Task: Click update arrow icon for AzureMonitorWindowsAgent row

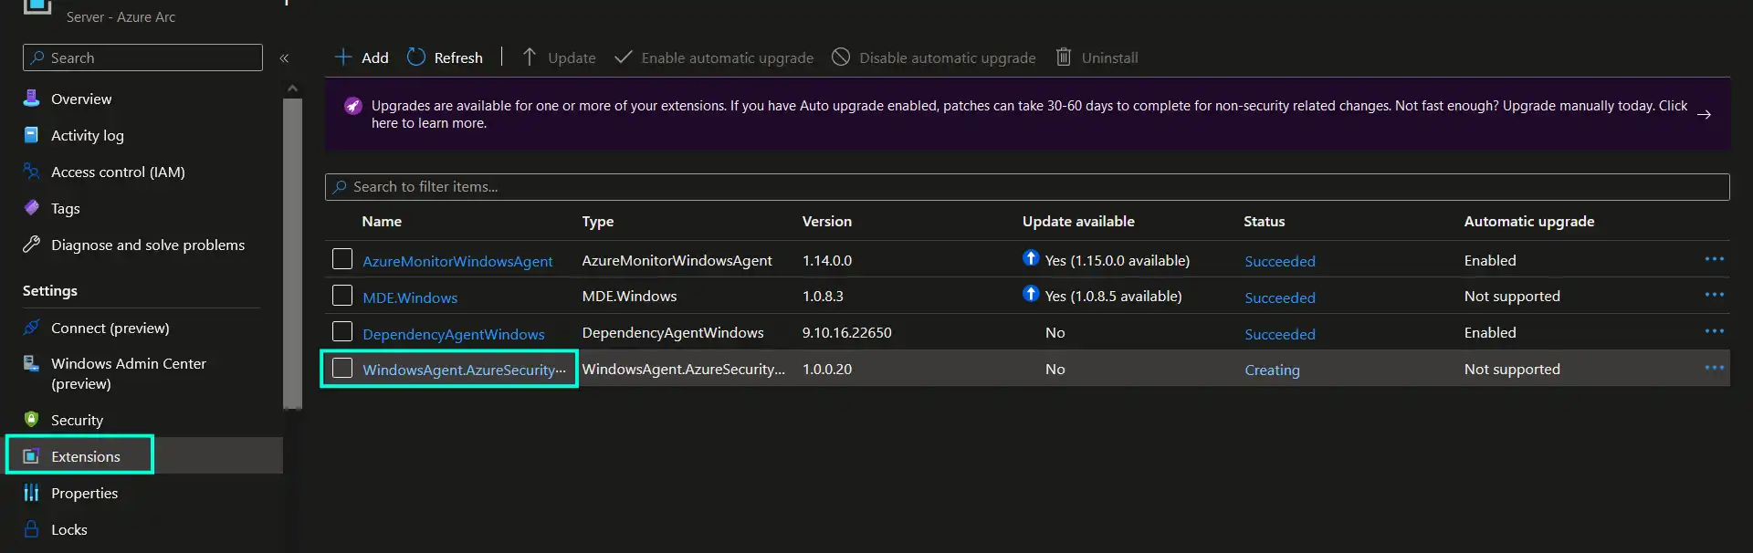Action: point(1031,258)
